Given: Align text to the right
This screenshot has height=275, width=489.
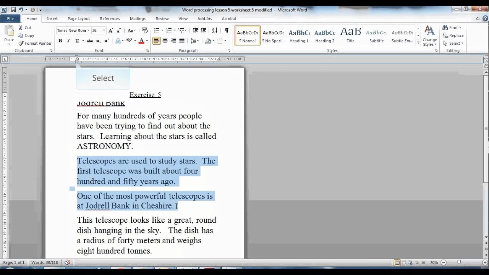Looking at the screenshot, I should coord(173,41).
